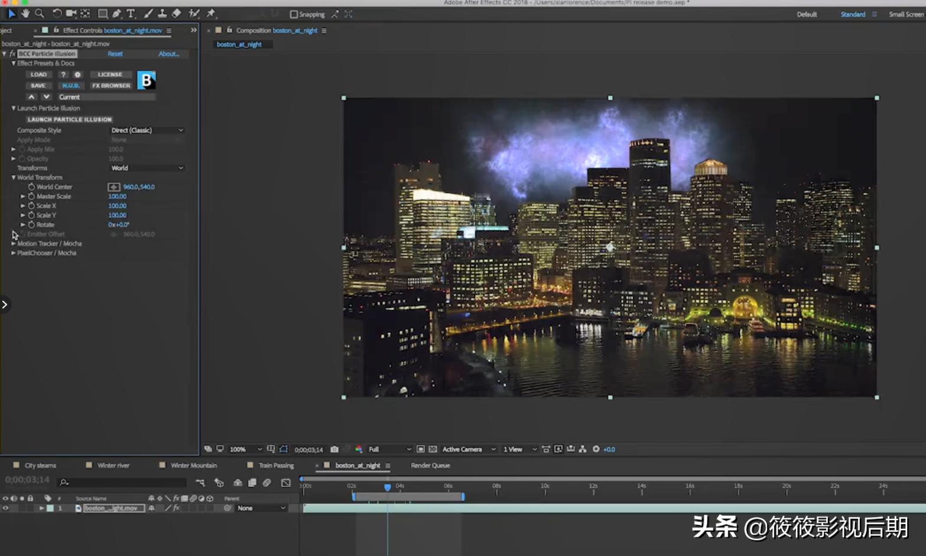Click the Master Scale value 100.00

point(117,197)
